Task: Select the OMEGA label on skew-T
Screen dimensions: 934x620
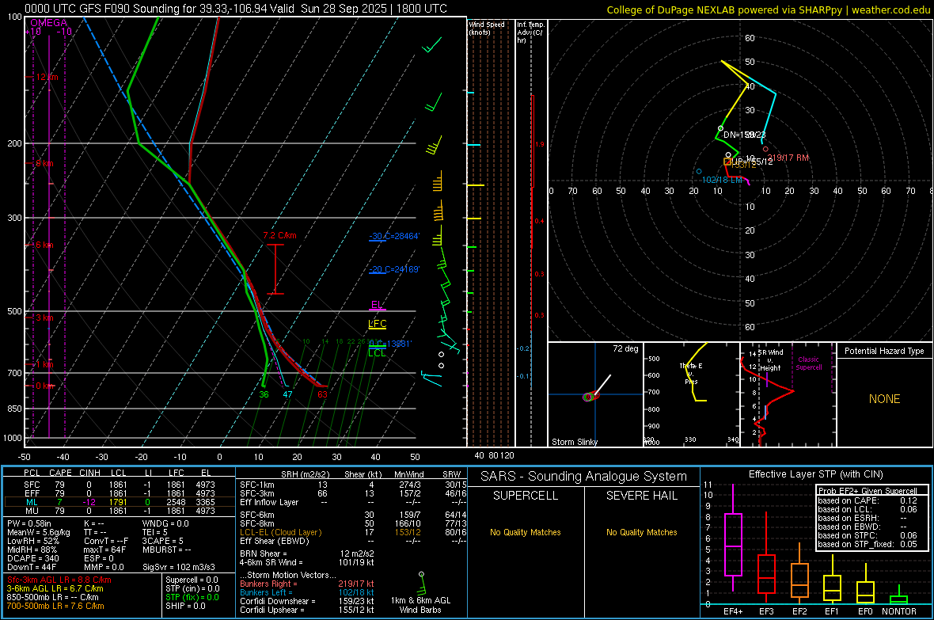Action: pyautogui.click(x=49, y=23)
